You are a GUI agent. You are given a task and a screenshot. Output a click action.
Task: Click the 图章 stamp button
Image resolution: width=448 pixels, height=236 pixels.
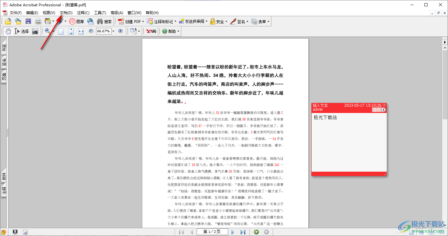tap(77, 21)
